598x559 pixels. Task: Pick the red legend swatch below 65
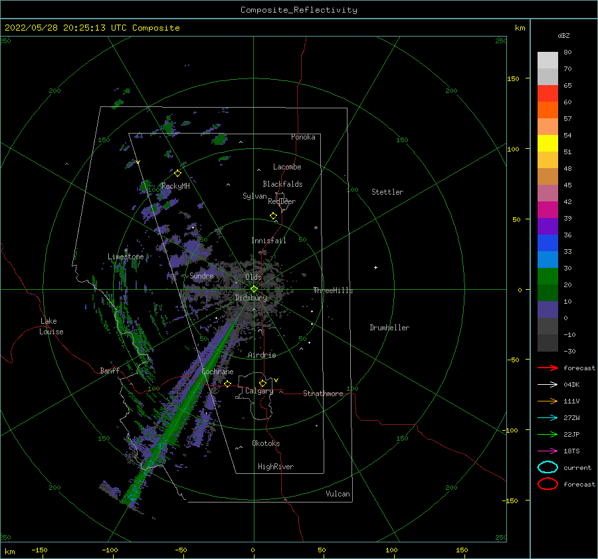pos(548,94)
